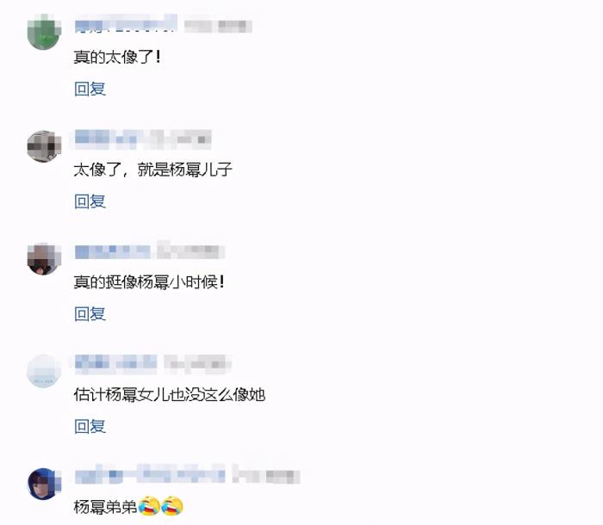The image size is (603, 525).
Task: Click 回复 under the '真的太像了!' comment
Action: click(x=90, y=89)
